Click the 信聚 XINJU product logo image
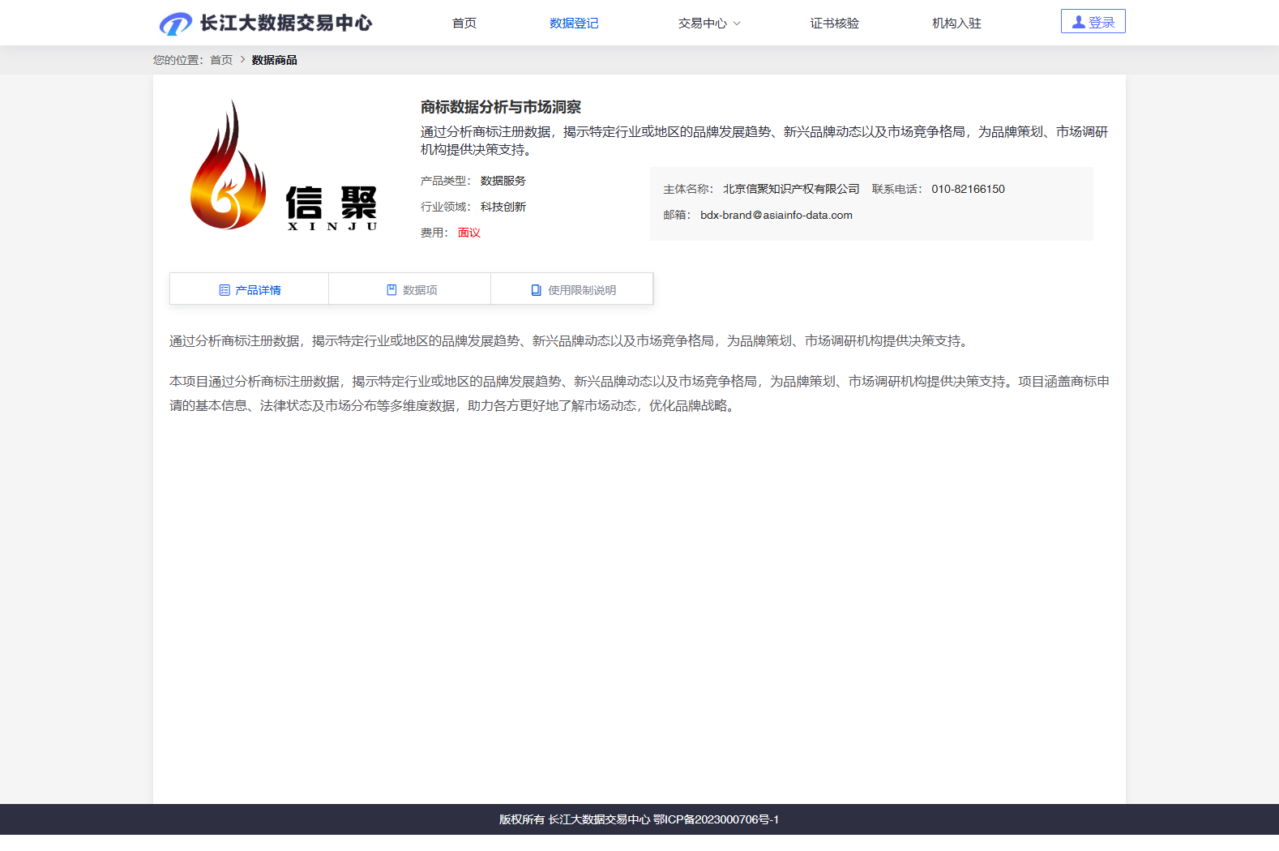 (284, 165)
